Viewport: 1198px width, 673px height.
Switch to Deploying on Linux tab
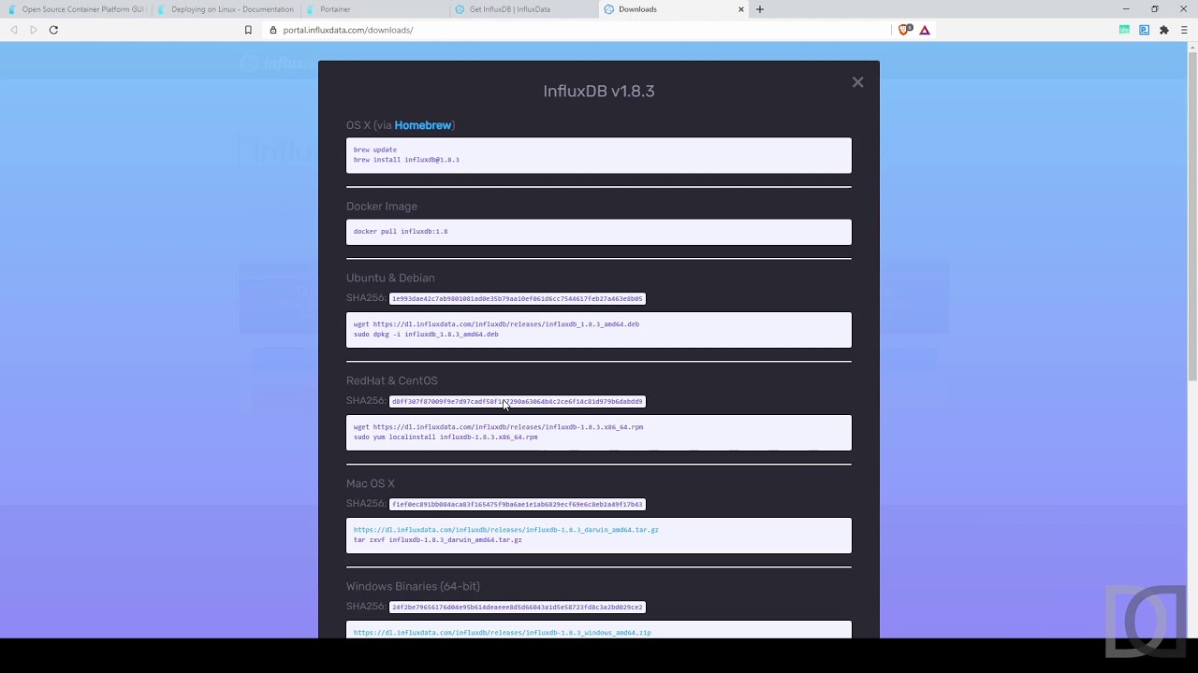pos(225,9)
